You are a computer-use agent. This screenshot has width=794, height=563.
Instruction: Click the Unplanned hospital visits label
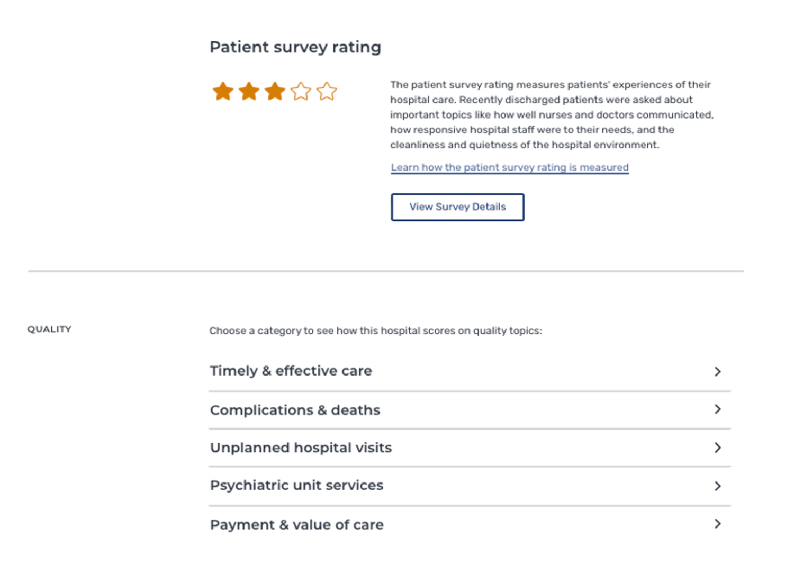click(301, 448)
